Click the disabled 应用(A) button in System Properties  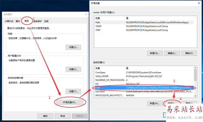(x=80, y=116)
